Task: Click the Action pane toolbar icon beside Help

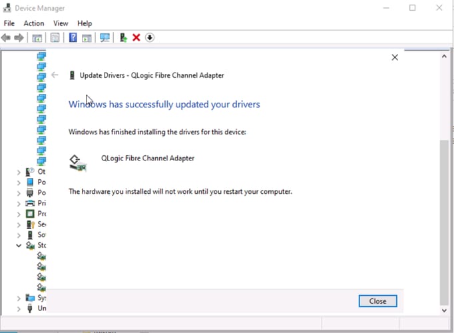Action: (x=87, y=38)
